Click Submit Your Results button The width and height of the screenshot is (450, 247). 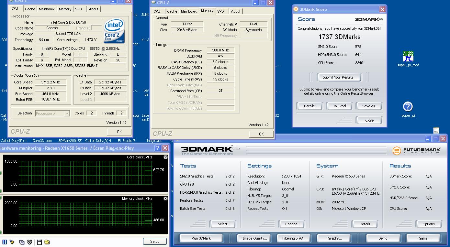click(x=339, y=77)
